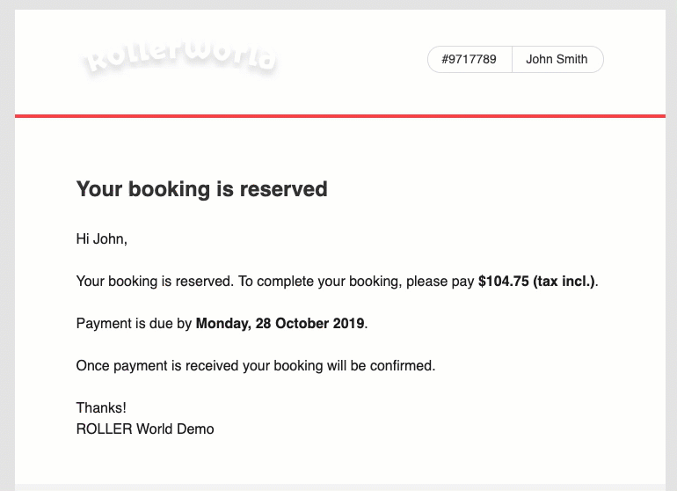
Task: Click the RollerWorld logo in the header
Action: (x=179, y=57)
